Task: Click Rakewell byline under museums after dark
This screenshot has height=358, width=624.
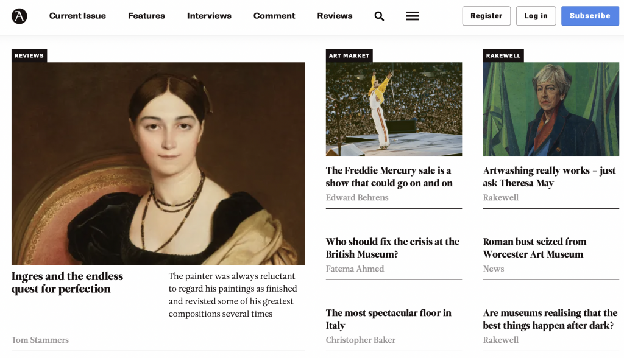Action: pyautogui.click(x=501, y=340)
